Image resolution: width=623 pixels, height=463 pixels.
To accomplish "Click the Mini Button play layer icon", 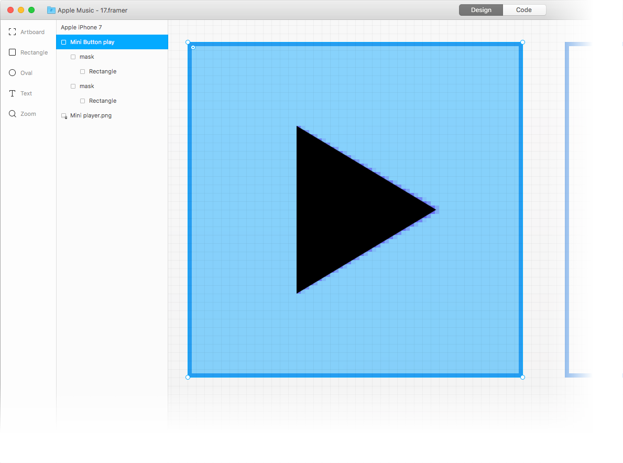I will (x=63, y=42).
